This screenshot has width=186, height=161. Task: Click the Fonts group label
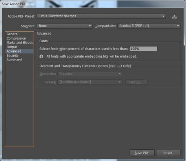click(44, 41)
